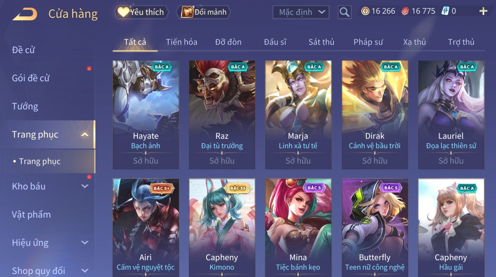Open Tướng in the sidebar
Image resolution: width=496 pixels, height=277 pixels.
[25, 106]
